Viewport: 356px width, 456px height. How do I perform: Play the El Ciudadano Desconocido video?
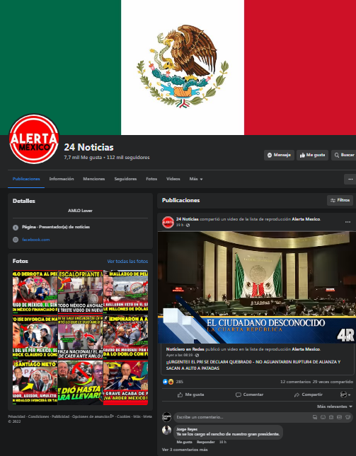[x=257, y=287]
